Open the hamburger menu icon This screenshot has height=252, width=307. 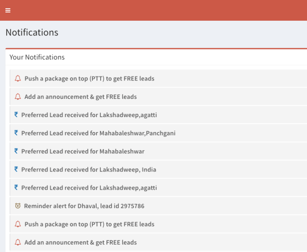point(8,10)
